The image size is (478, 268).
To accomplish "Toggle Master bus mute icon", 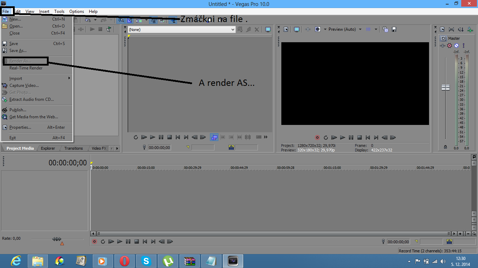I will (456, 45).
